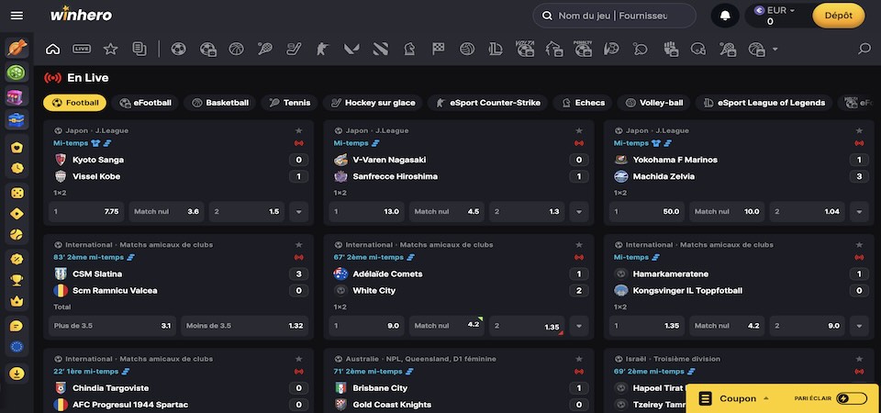881x413 pixels.
Task: Toggle the Pari Éclair switch
Action: [x=852, y=398]
